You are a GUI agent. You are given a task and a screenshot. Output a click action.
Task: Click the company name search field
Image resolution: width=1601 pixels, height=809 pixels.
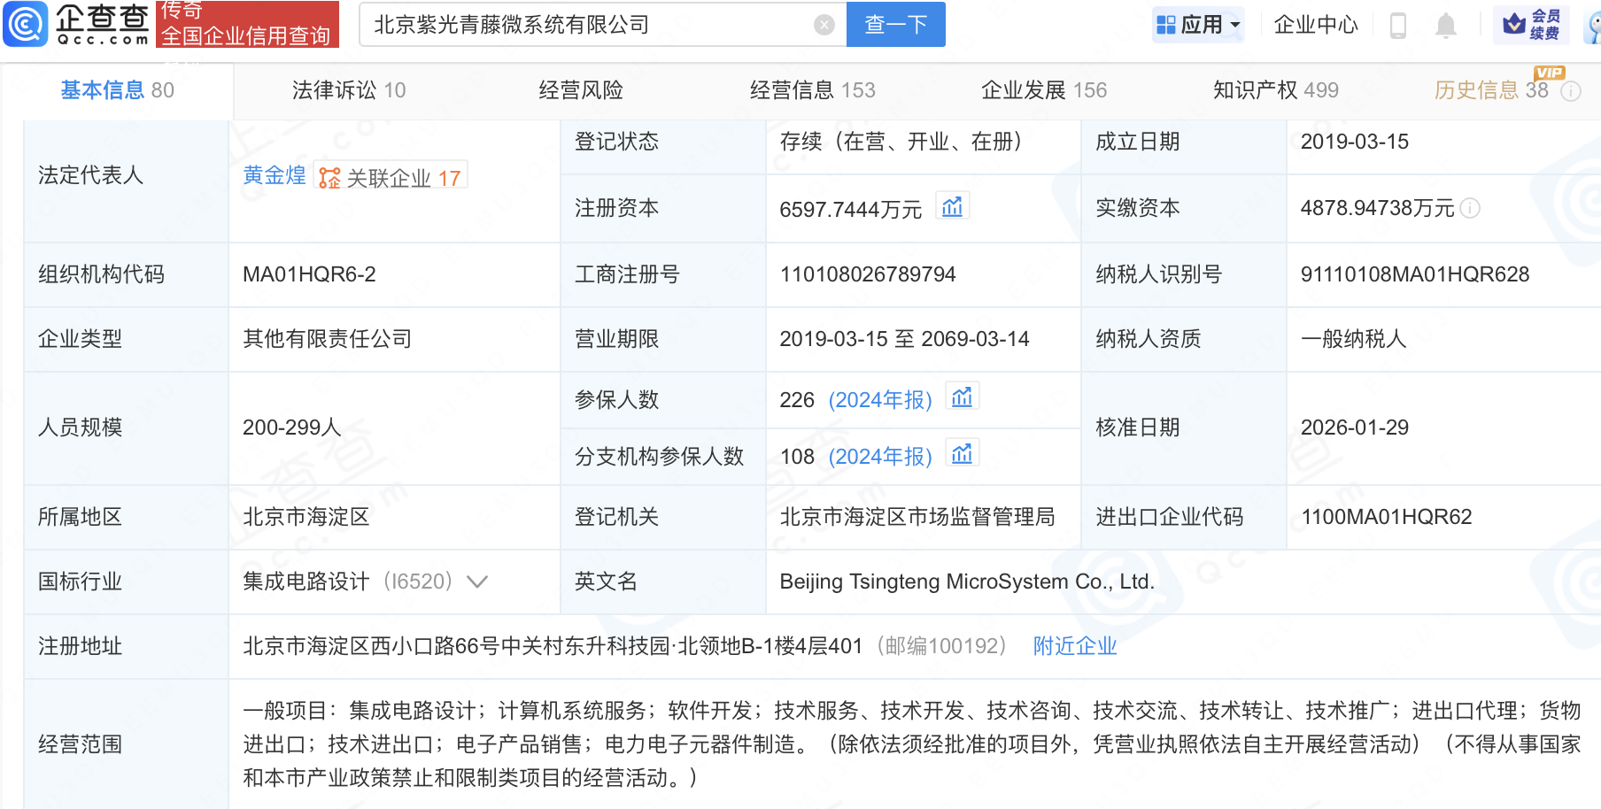pos(584,25)
